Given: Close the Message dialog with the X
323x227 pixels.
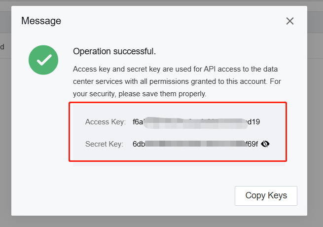Looking at the screenshot, I should pyautogui.click(x=290, y=21).
